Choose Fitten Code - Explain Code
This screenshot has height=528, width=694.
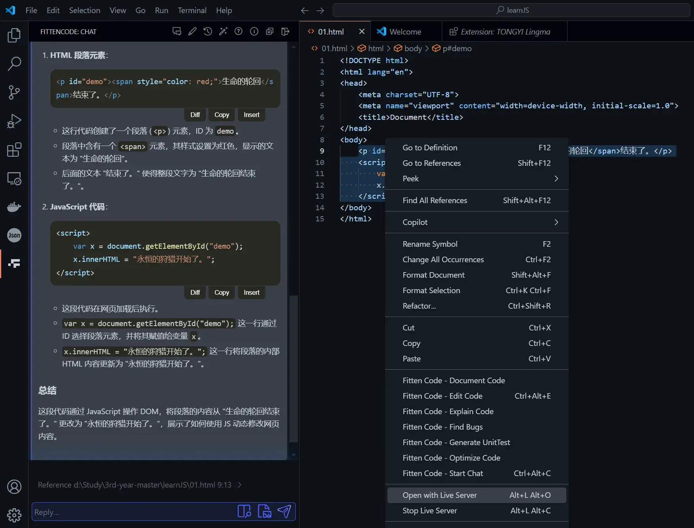477,411
